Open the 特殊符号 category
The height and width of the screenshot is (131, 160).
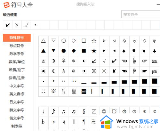17,38
